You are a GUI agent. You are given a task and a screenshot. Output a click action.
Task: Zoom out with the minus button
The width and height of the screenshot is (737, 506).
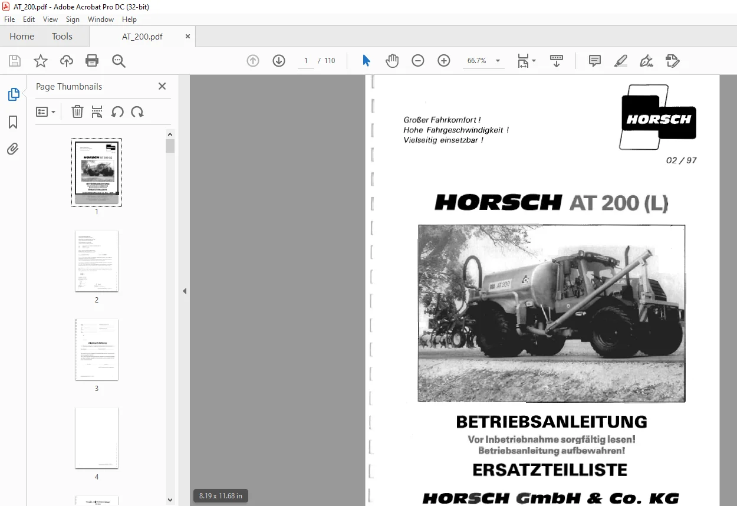click(x=418, y=61)
